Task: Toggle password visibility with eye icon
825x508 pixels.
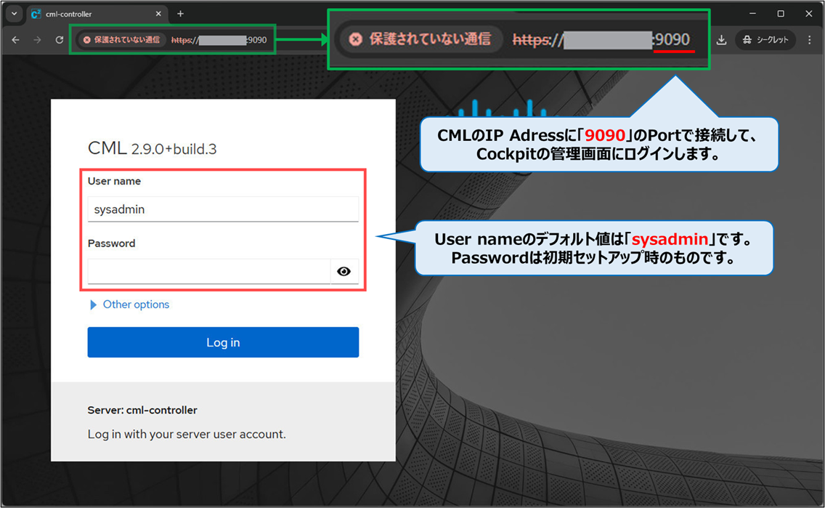Action: (344, 271)
